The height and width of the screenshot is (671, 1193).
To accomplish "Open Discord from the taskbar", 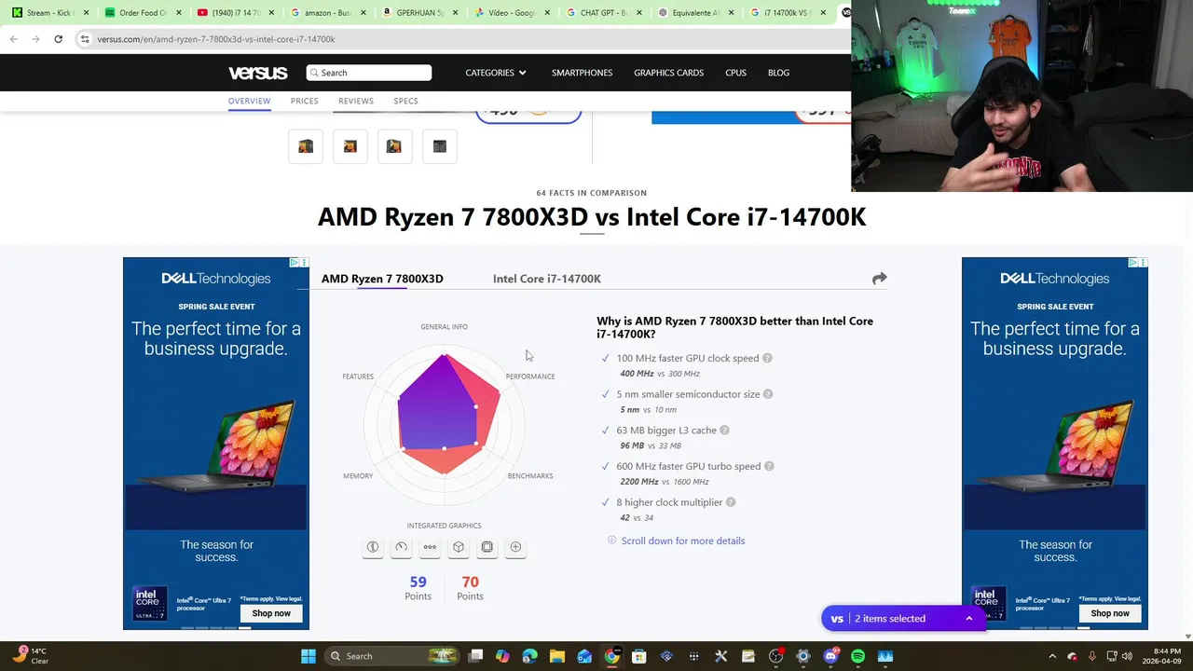I will [x=830, y=656].
